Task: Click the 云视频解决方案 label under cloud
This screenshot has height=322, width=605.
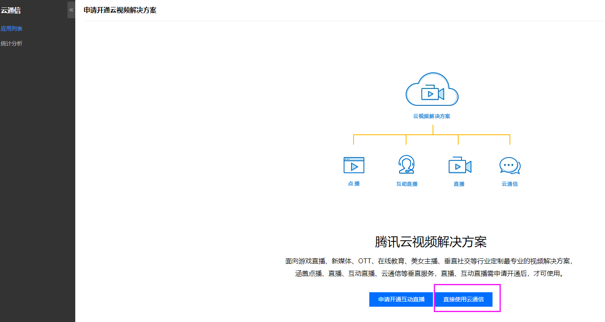Action: [432, 116]
